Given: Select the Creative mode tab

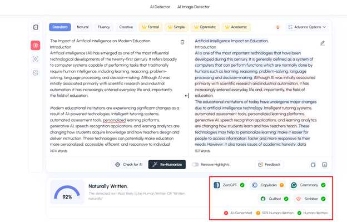Looking at the screenshot, I should point(126,27).
